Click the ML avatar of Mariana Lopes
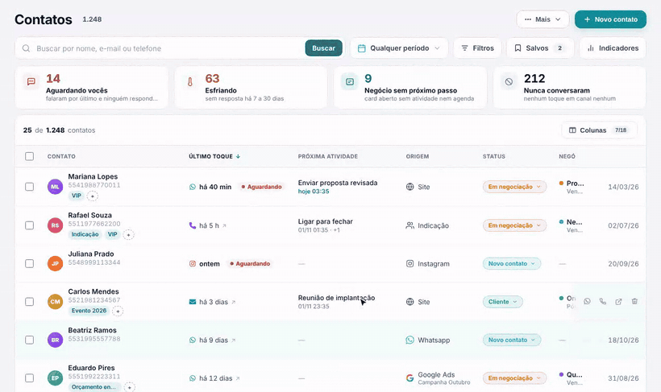Viewport: 661px width, 392px height. 55,187
